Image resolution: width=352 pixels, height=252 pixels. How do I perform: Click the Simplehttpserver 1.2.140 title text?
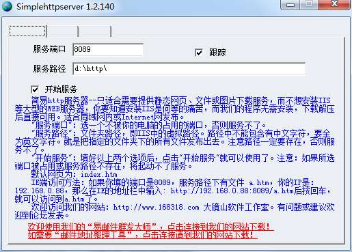click(66, 6)
